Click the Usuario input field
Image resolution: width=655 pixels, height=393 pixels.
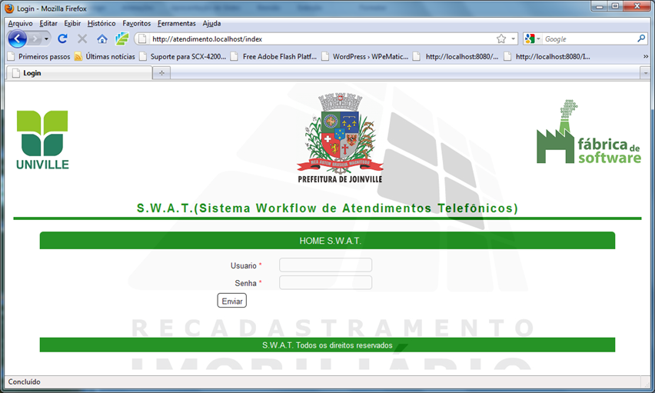pos(325,265)
